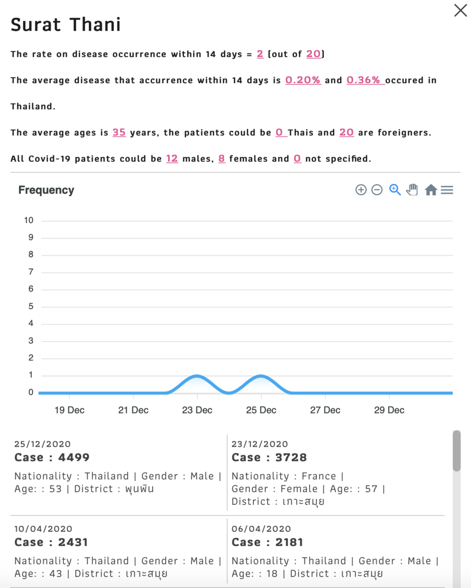Click the 20 foreigners count link

[x=346, y=132]
